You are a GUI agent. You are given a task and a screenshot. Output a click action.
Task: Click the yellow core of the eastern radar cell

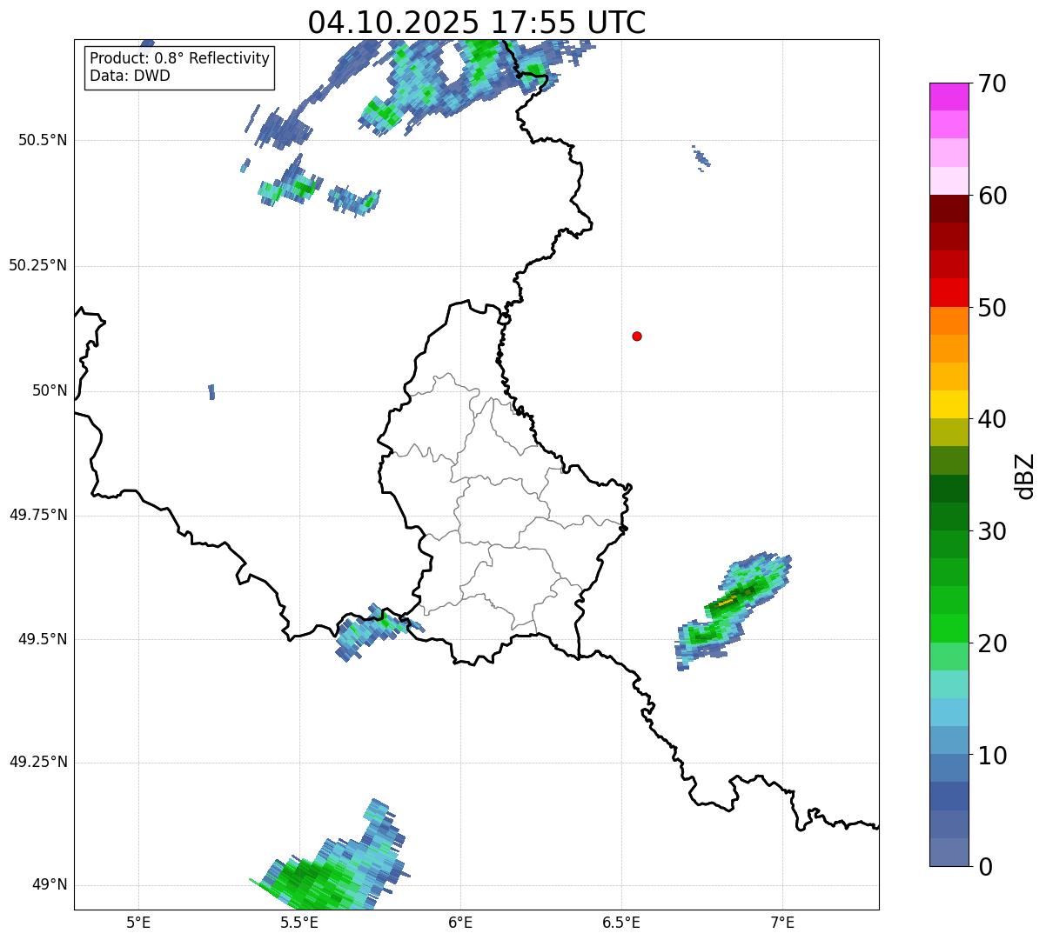[x=725, y=601]
